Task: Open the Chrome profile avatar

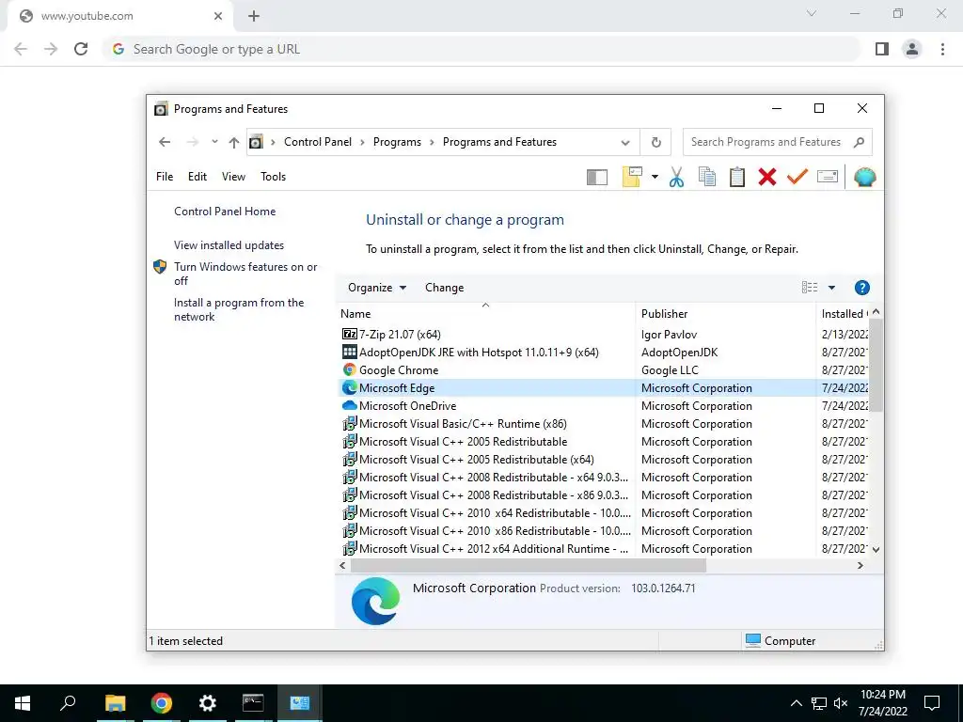Action: (912, 49)
